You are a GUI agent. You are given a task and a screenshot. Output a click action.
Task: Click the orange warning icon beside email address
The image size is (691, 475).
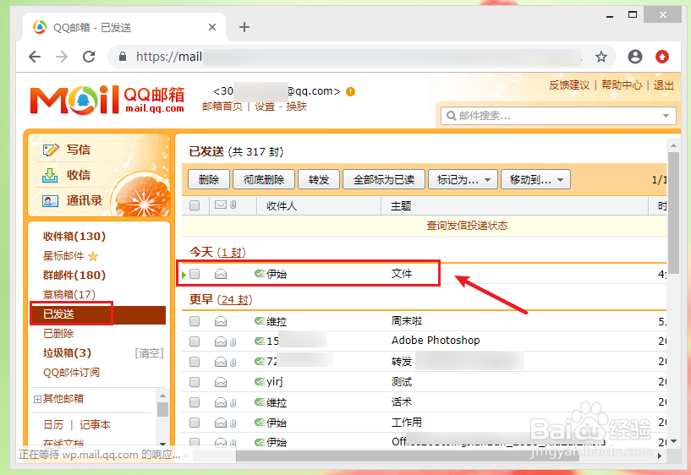pyautogui.click(x=350, y=91)
